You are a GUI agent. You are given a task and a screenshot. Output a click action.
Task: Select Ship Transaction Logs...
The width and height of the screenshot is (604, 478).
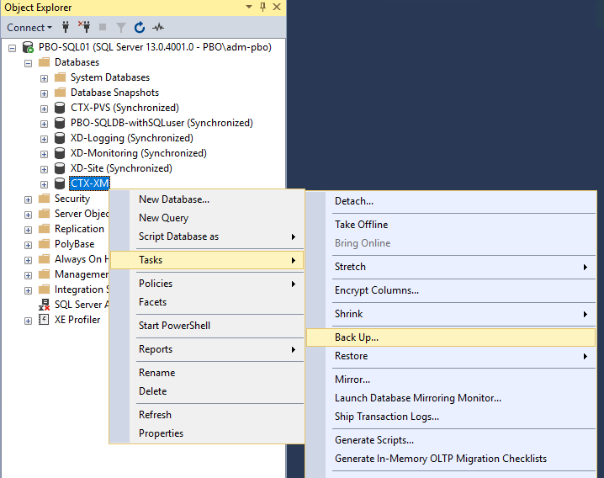point(451,417)
